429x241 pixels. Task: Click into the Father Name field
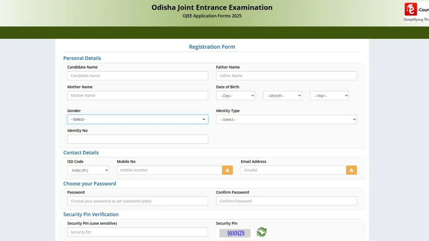[x=286, y=76]
